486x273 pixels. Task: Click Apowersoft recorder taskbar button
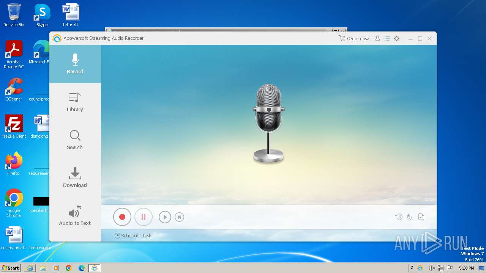(x=95, y=268)
